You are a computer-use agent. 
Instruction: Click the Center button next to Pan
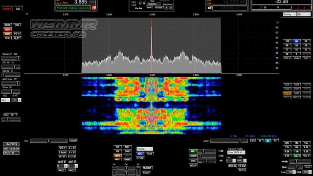click(73, 141)
